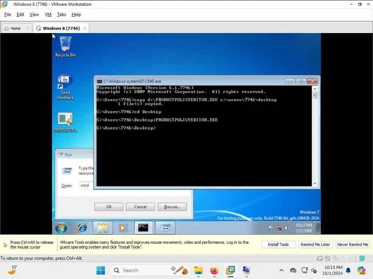Click the Run dialog title icon
373x279 pixels.
pyautogui.click(x=61, y=155)
